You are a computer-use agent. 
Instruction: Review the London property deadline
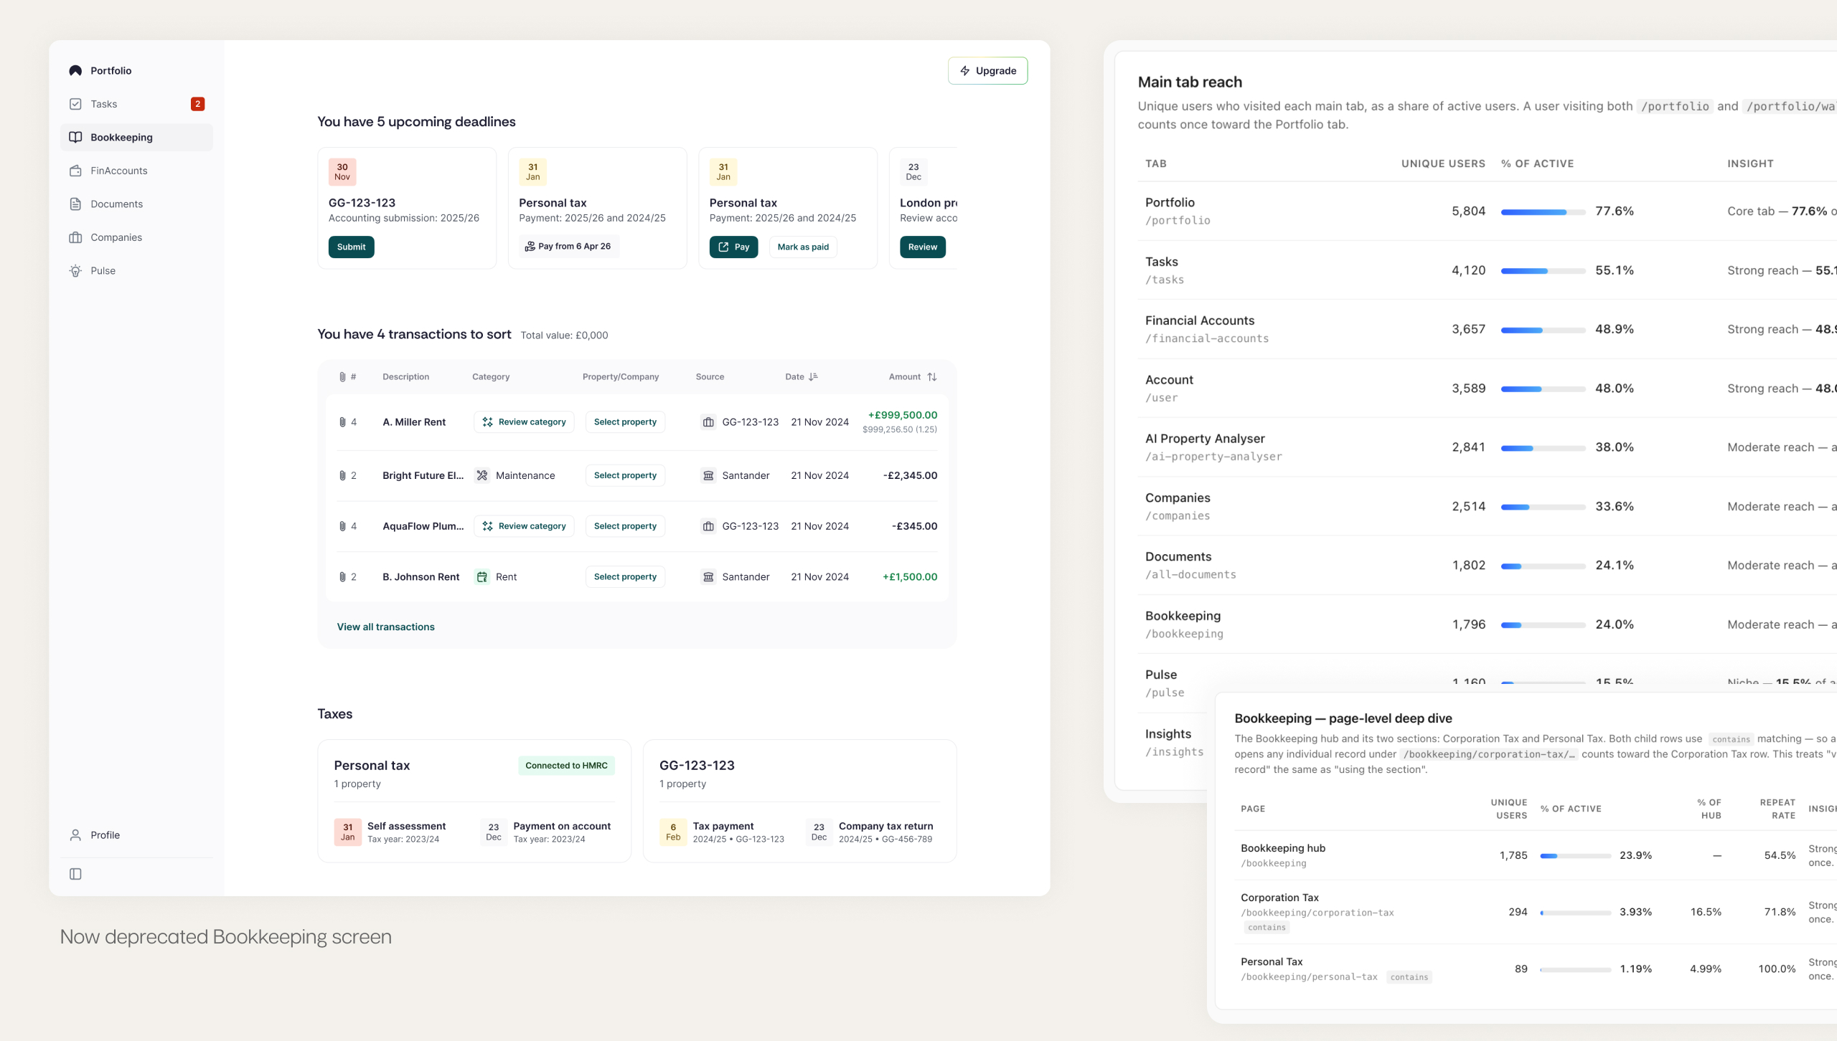coord(923,247)
